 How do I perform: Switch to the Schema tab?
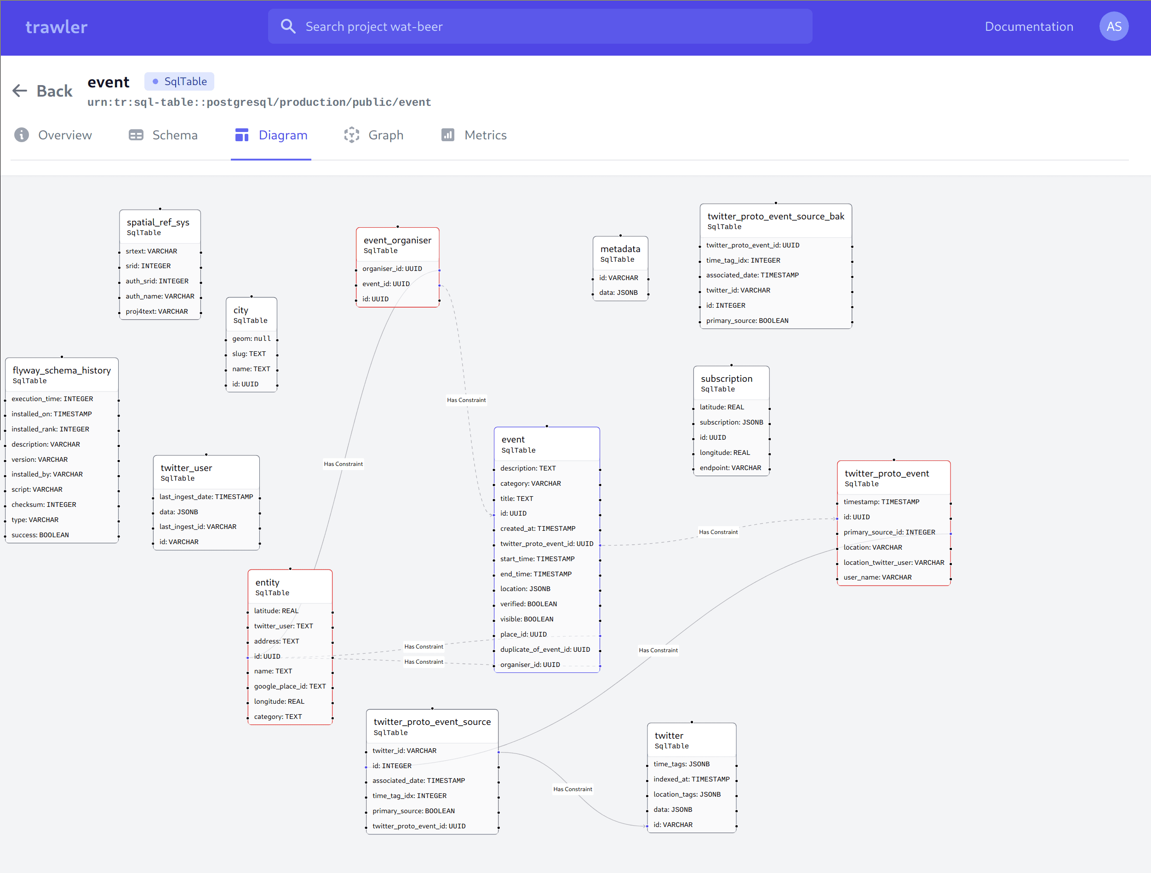pyautogui.click(x=174, y=135)
